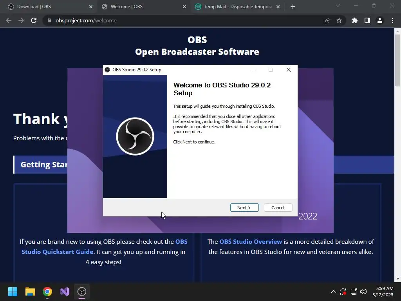Toggle the Chrome side panel

pyautogui.click(x=367, y=20)
